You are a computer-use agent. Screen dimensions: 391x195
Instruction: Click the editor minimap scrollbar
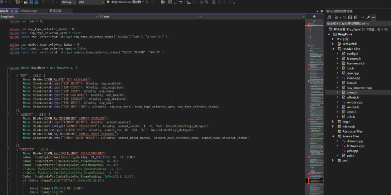tap(314, 107)
